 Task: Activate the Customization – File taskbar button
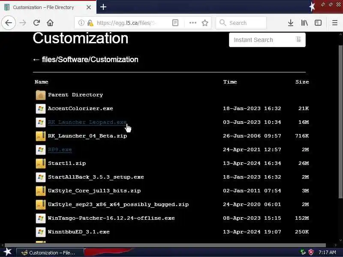pos(50,253)
